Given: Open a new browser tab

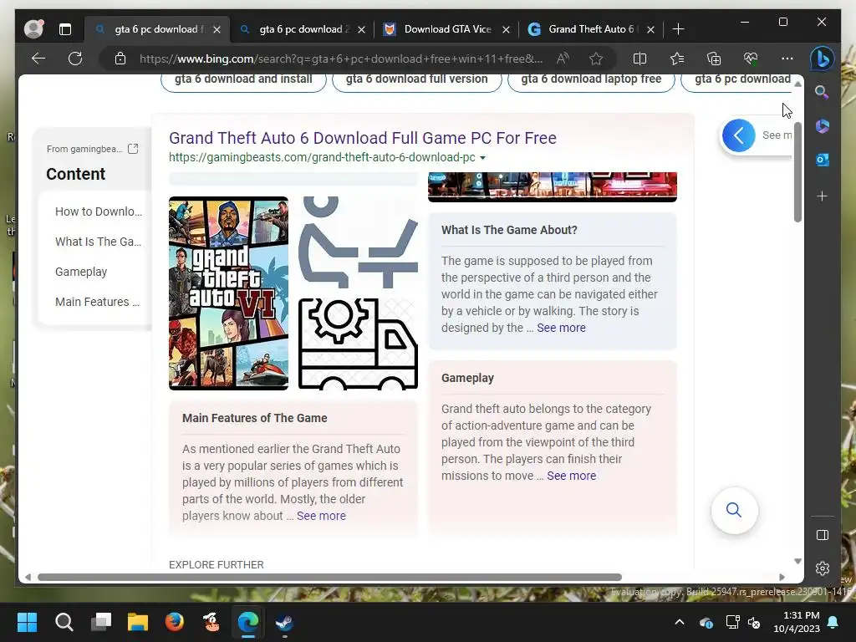Looking at the screenshot, I should coord(678,29).
